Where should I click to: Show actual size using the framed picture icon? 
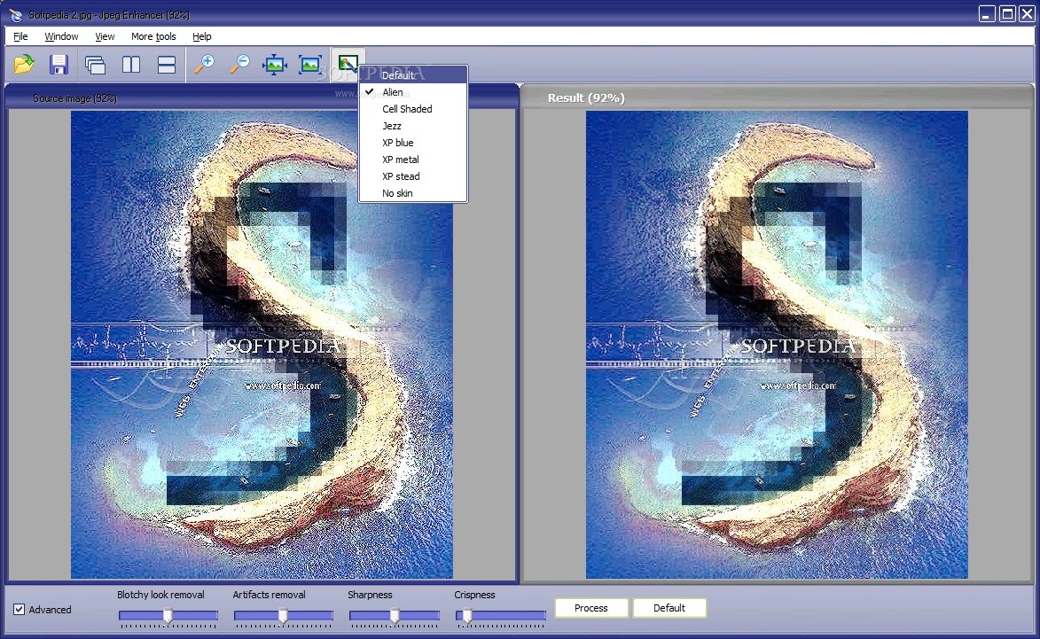coord(310,65)
